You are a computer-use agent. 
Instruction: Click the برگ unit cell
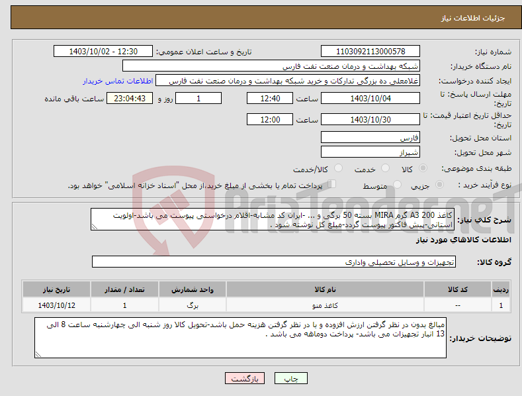[x=193, y=305]
